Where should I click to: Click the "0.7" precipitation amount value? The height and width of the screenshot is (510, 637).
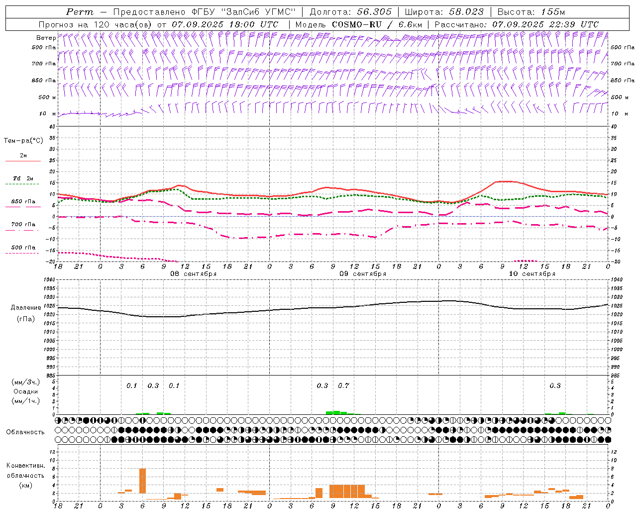[x=343, y=385]
